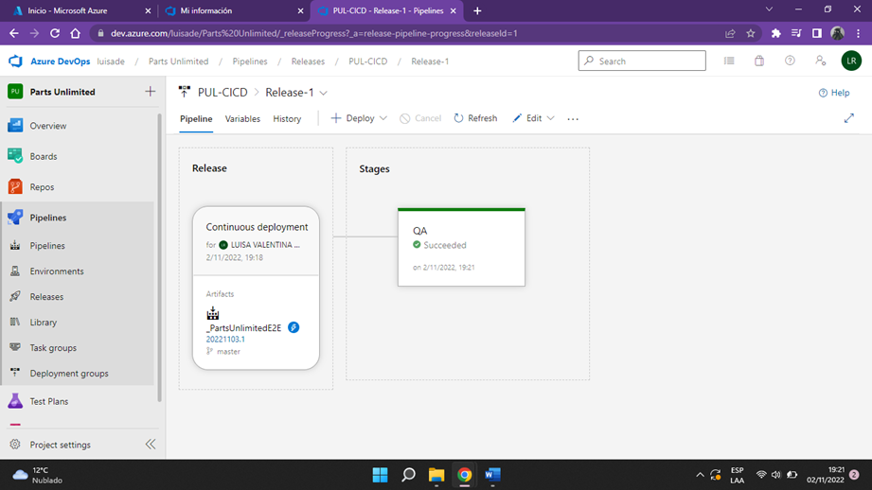Open Task groups in the sidebar
This screenshot has width=872, height=490.
[x=53, y=348]
